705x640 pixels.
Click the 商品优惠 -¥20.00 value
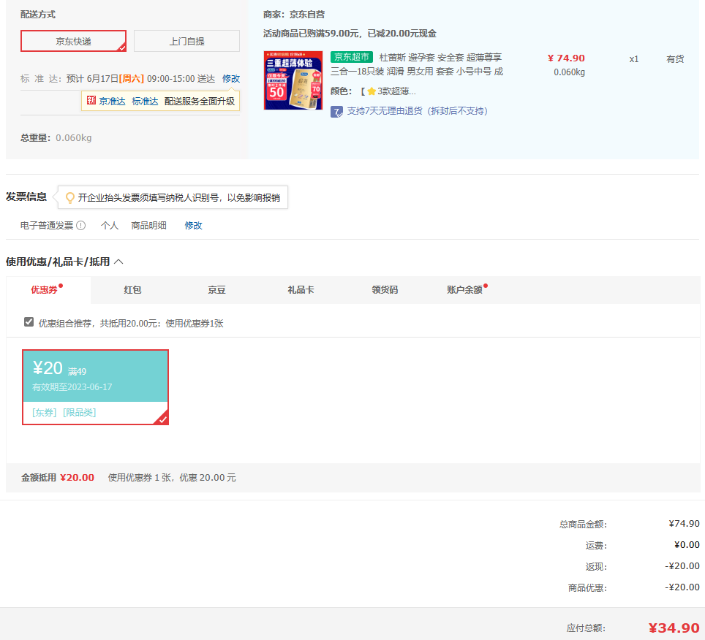tap(682, 587)
